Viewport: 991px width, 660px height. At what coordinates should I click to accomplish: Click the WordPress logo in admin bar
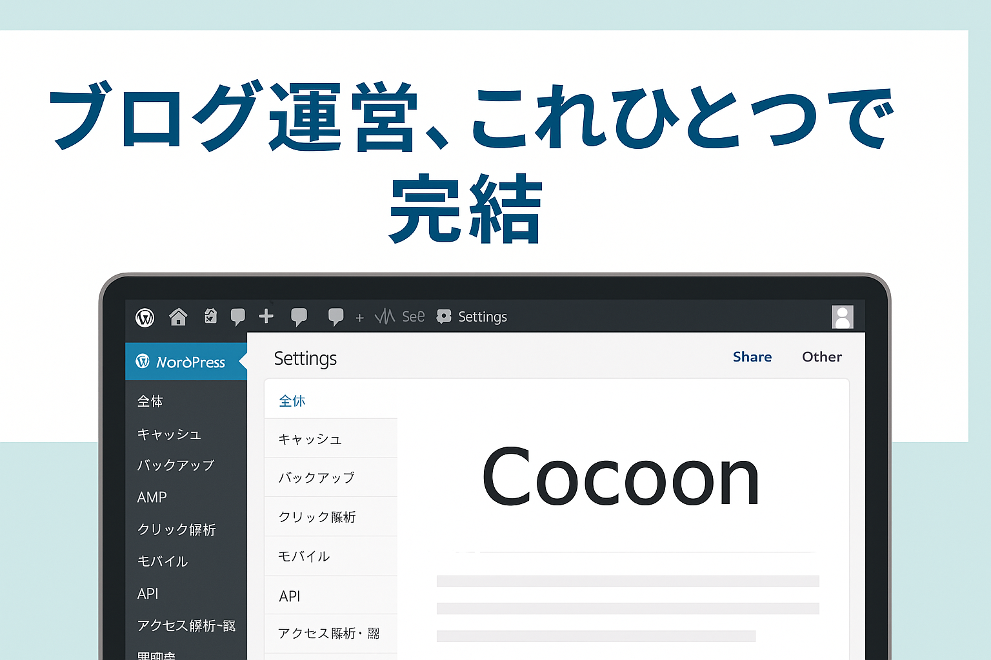pos(145,317)
